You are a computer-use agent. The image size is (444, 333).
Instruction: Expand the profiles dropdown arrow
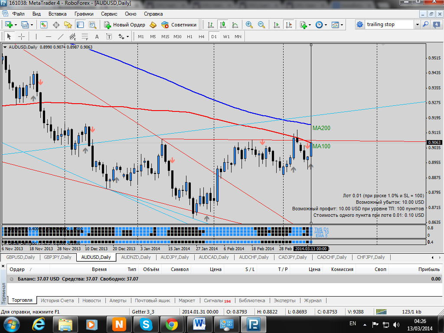(x=32, y=25)
